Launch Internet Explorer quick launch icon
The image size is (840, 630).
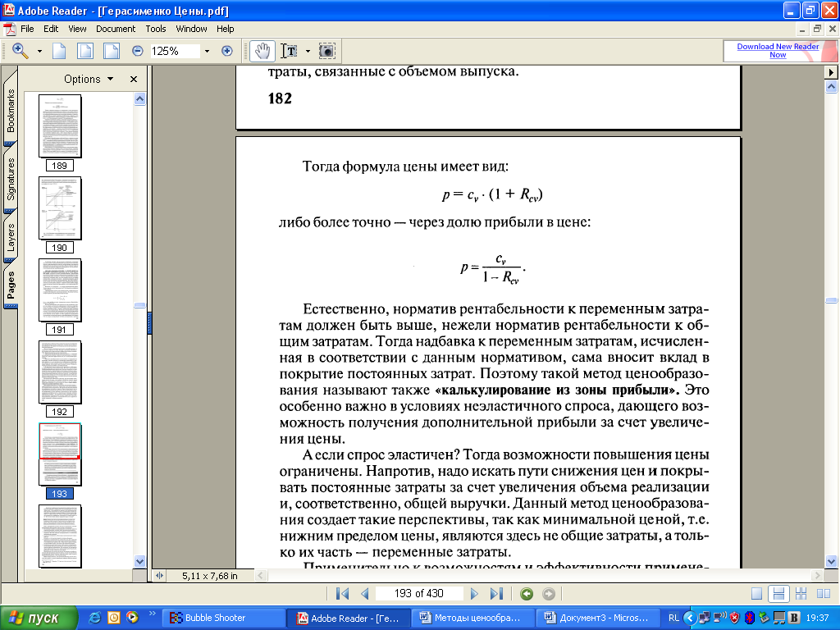95,618
